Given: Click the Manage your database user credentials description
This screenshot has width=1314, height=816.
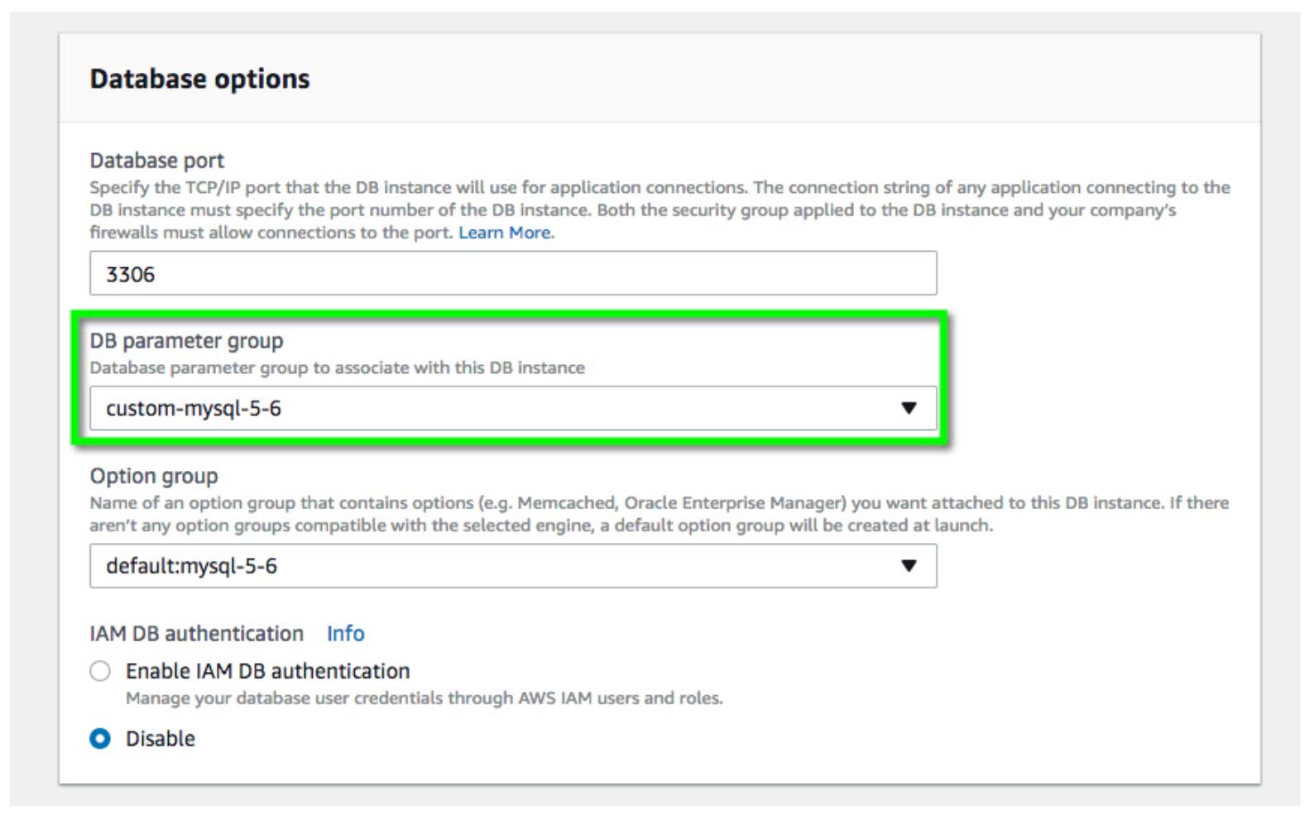Looking at the screenshot, I should pos(424,698).
